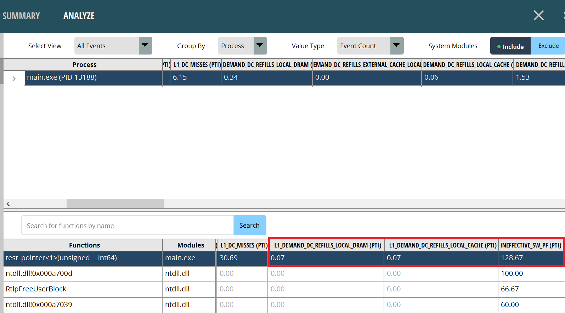Close the analysis panel with X icon
Image resolution: width=565 pixels, height=313 pixels.
click(x=538, y=16)
